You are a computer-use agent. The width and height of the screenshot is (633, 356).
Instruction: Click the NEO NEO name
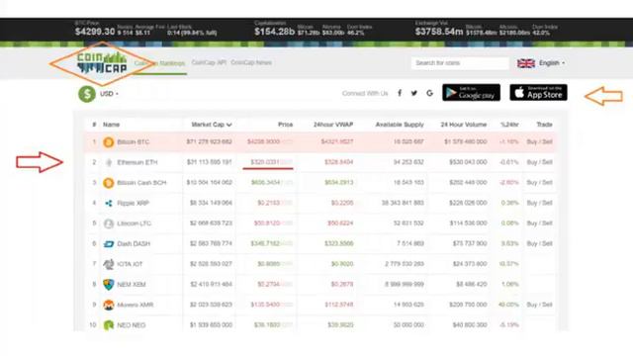tap(132, 325)
